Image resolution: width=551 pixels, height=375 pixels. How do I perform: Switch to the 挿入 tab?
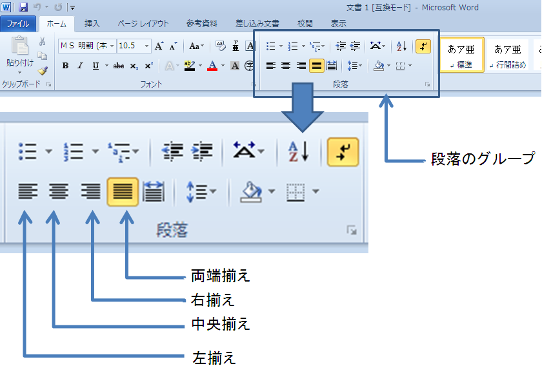(92, 23)
